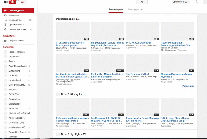Switch to the Мои подписки top tab
The image size is (207, 139).
135,10
